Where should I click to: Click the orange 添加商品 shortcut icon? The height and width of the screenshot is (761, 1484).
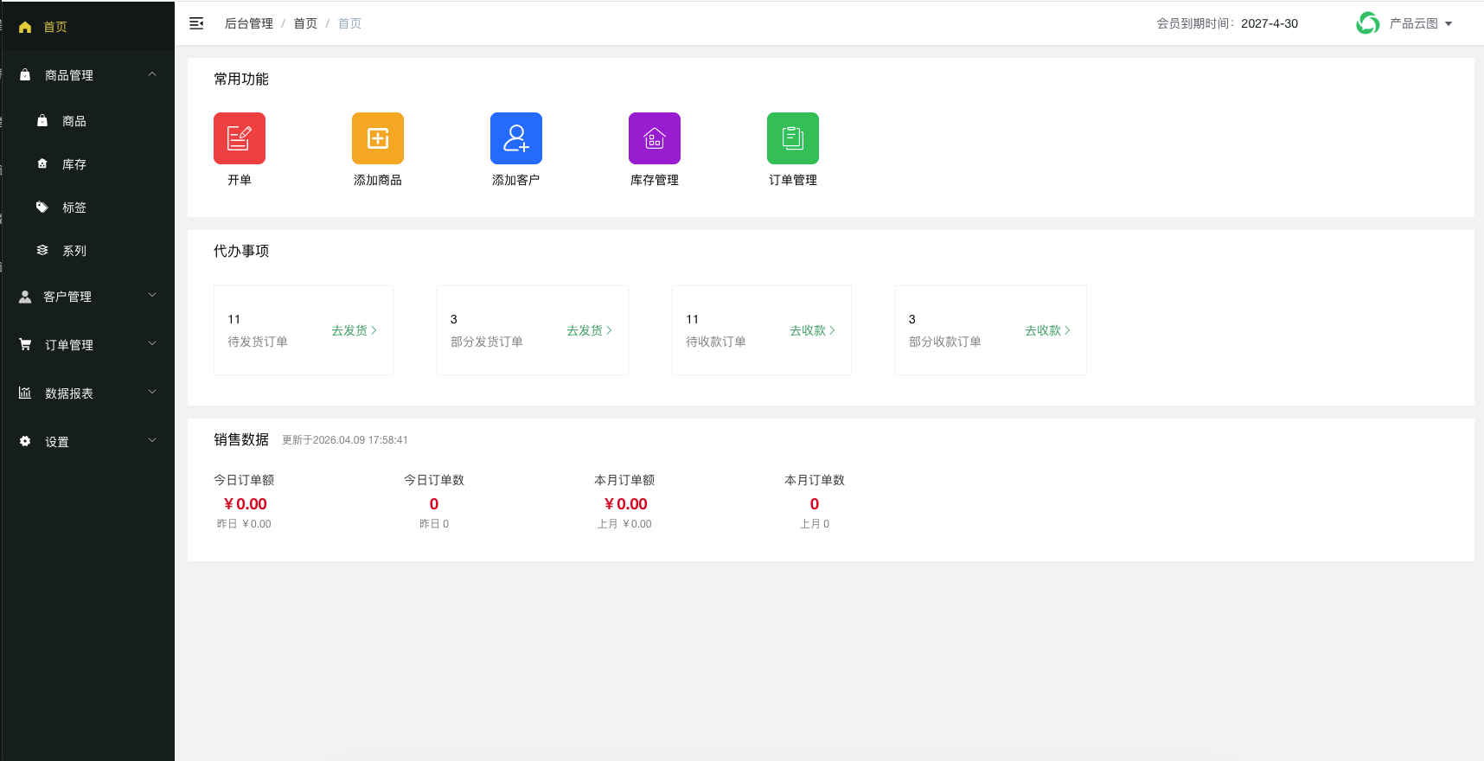378,138
